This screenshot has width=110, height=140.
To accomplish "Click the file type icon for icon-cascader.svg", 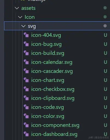I will pyautogui.click(x=26, y=71).
